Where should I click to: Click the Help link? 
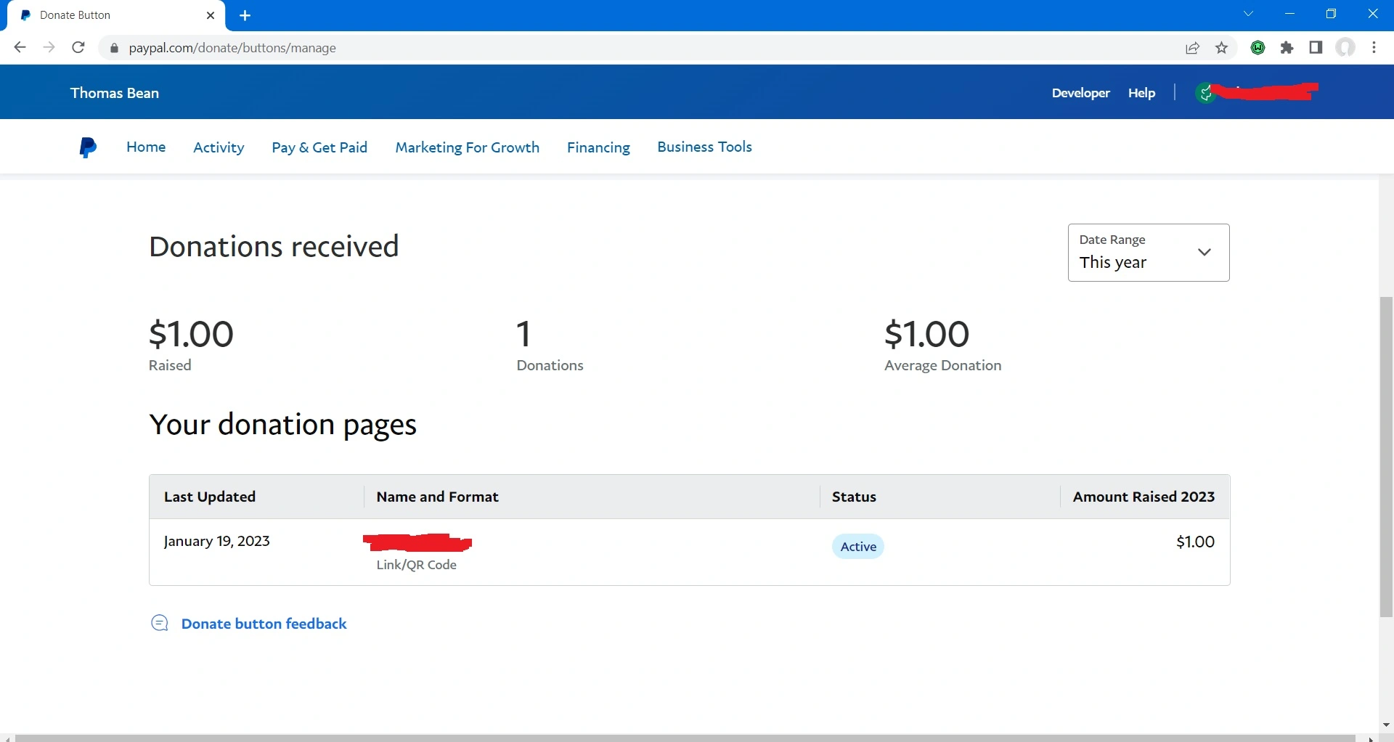(x=1141, y=93)
